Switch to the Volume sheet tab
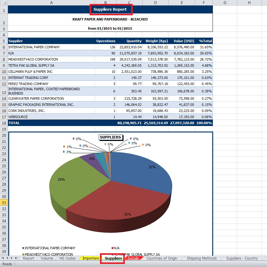The image size is (267, 267). (47, 258)
